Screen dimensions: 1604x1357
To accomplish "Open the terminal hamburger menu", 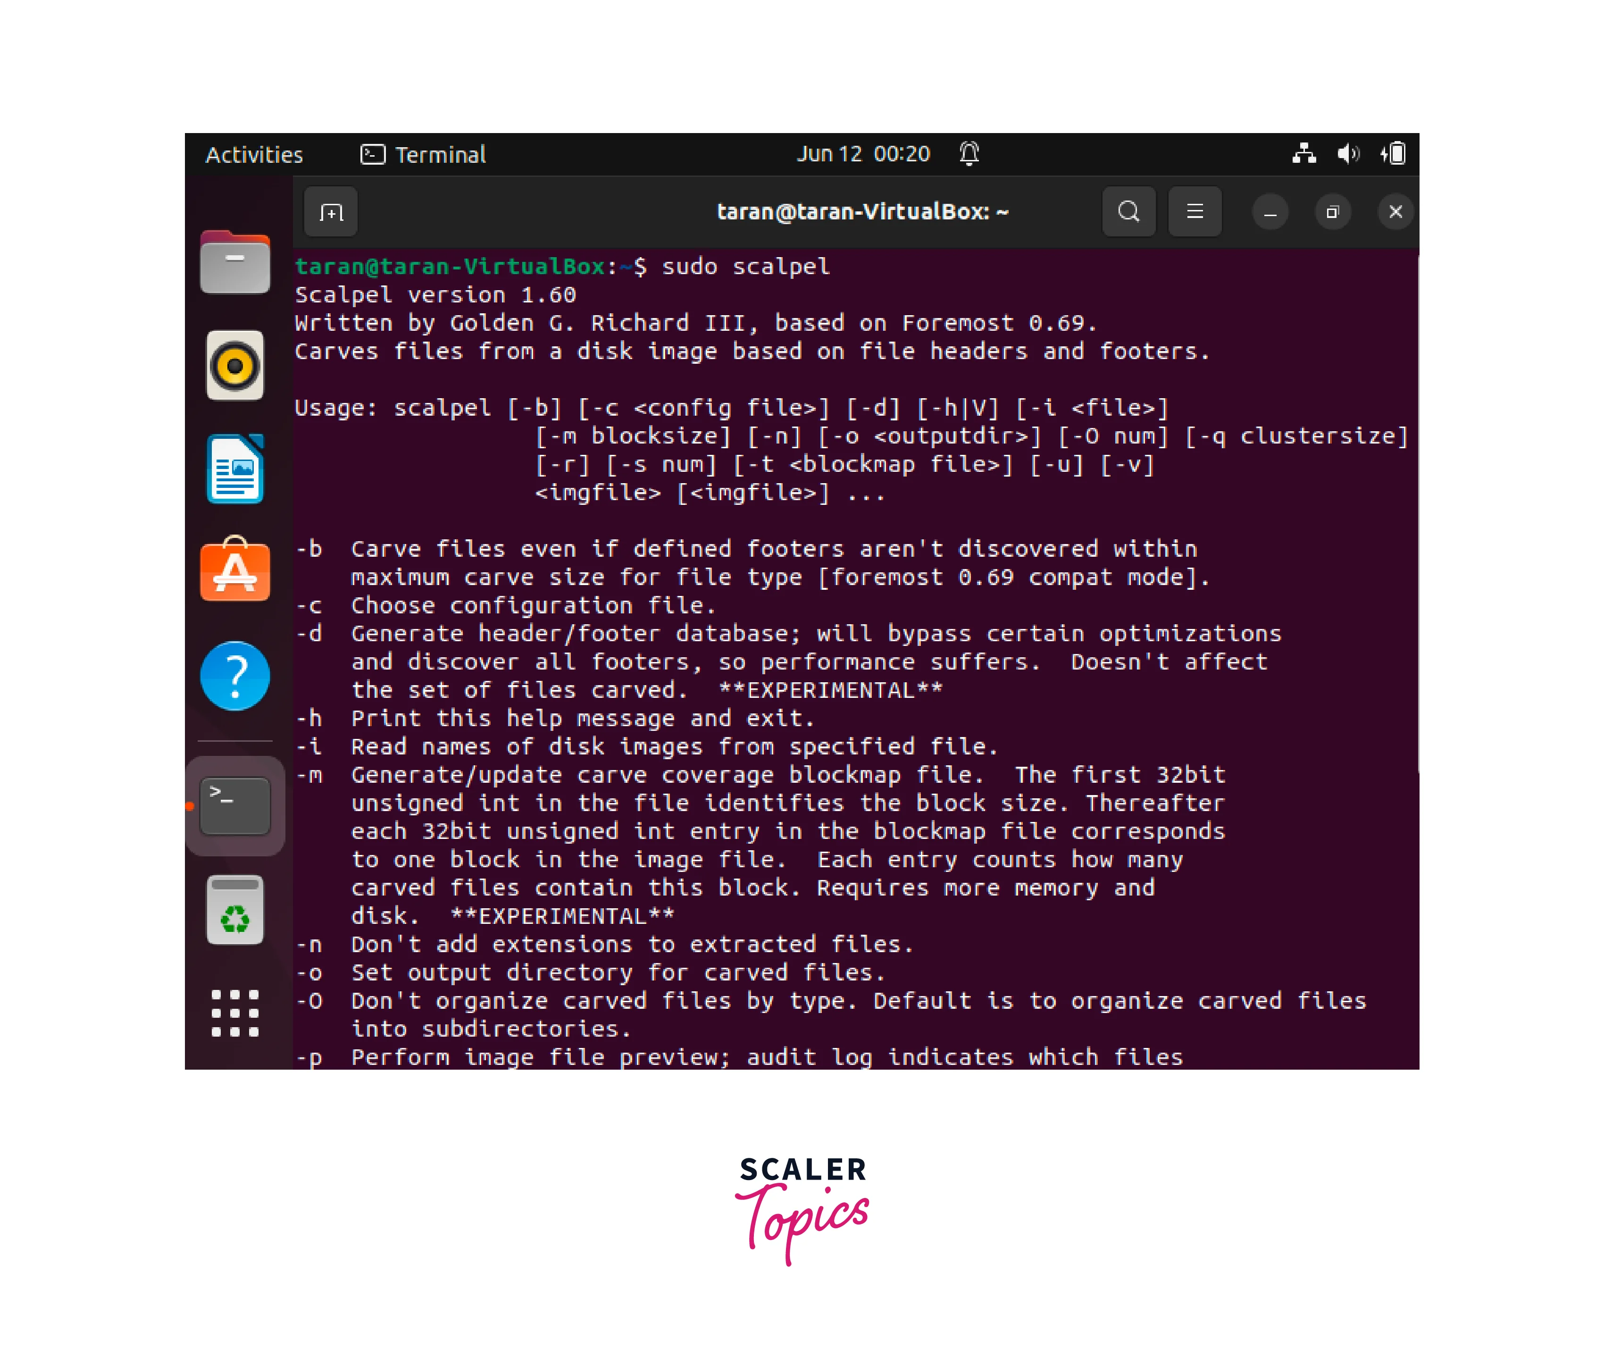I will tap(1194, 211).
